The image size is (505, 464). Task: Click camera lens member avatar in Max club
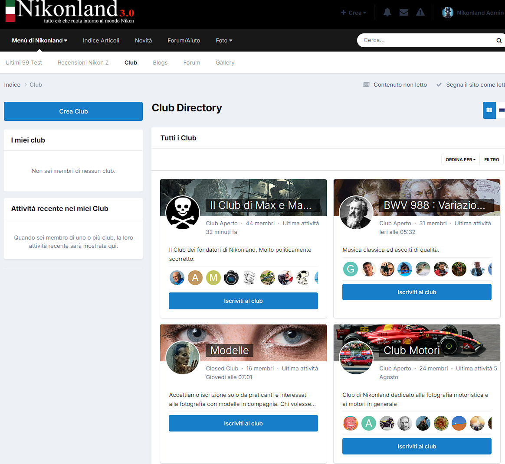[x=231, y=278]
